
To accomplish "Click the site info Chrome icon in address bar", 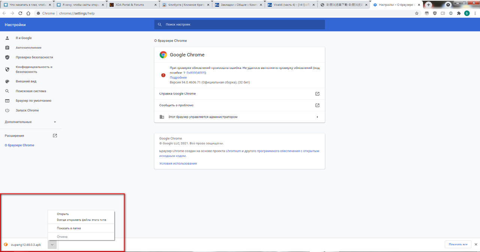I will (38, 13).
